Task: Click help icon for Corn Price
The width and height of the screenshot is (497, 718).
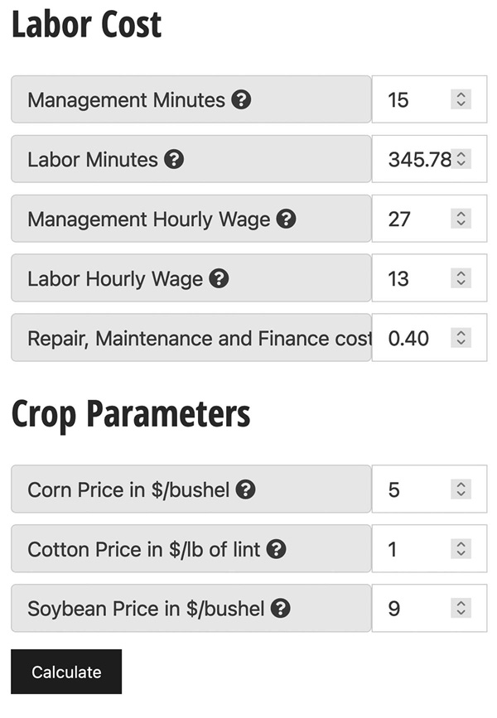Action: click(245, 489)
